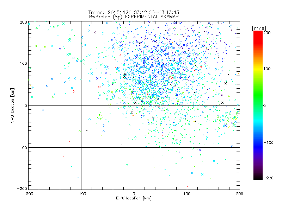The width and height of the screenshot is (282, 211).
Task: Click the x-axis tick label "-100"
Action: tap(81, 194)
